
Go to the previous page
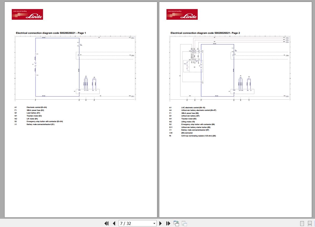click(114, 223)
